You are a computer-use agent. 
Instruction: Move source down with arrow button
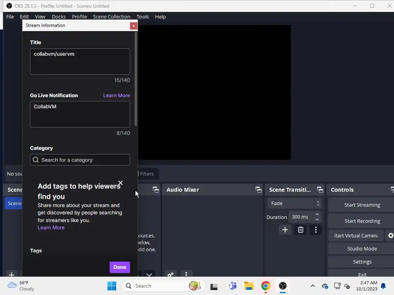[x=149, y=275]
